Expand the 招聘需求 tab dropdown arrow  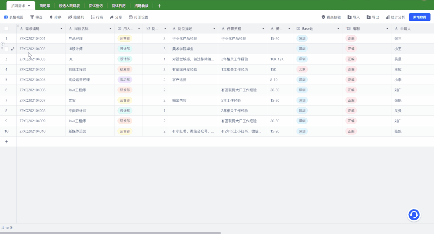click(29, 6)
